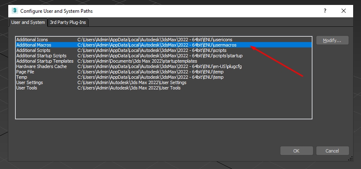This screenshot has height=169, width=361.
Task: Select the Additional Icons path entry
Action: (x=32, y=40)
